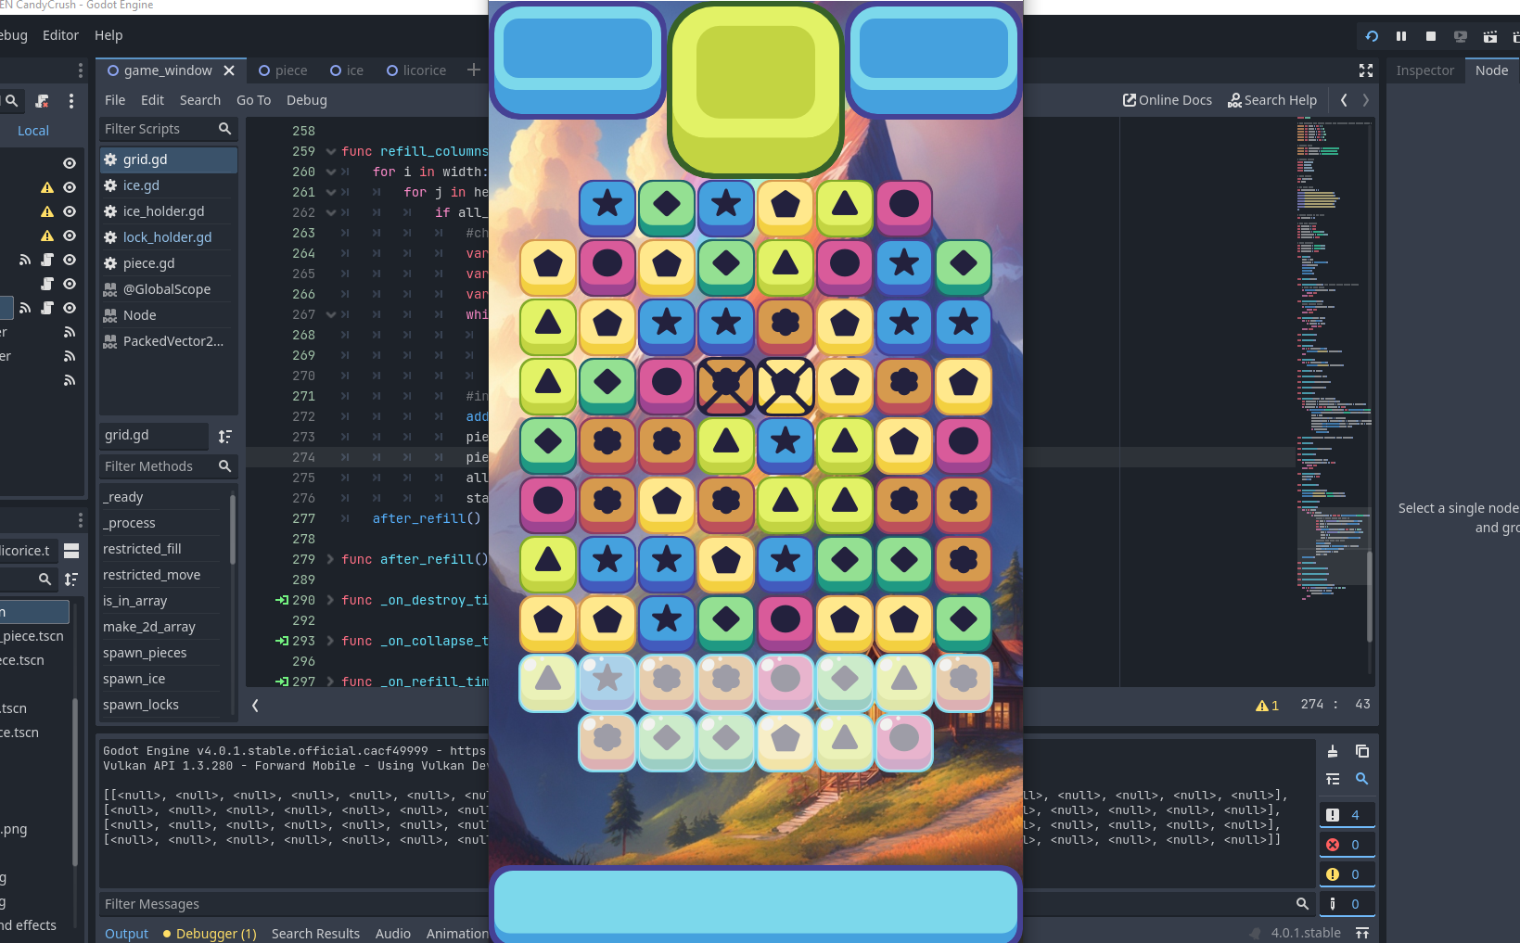The image size is (1520, 943).
Task: Click the Search Help button
Action: [1272, 100]
